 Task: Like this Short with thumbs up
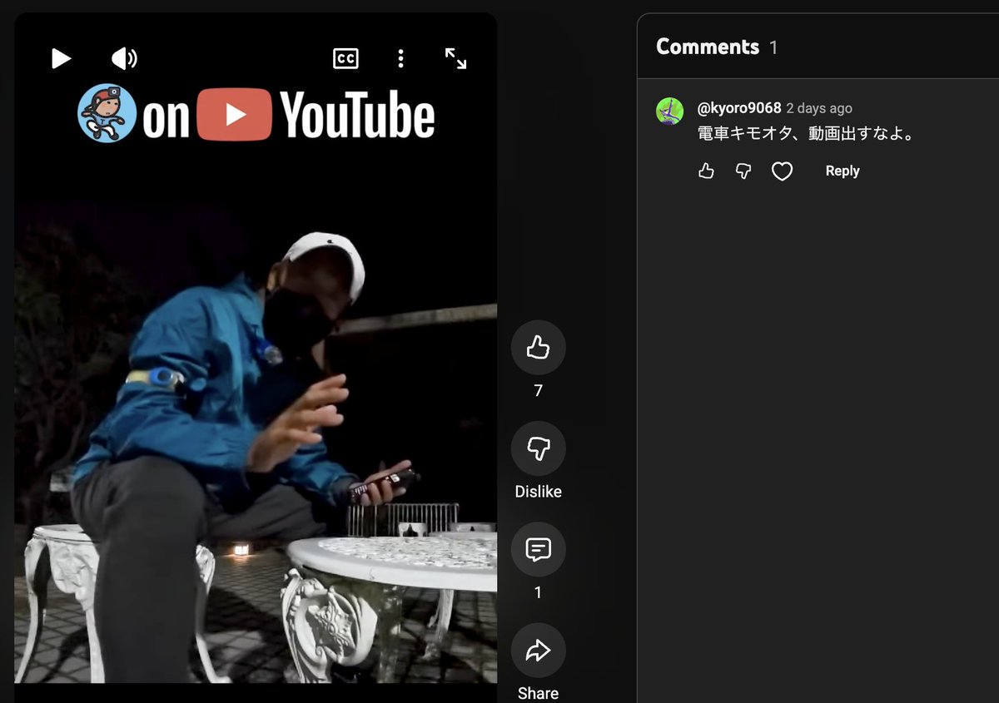pyautogui.click(x=538, y=348)
